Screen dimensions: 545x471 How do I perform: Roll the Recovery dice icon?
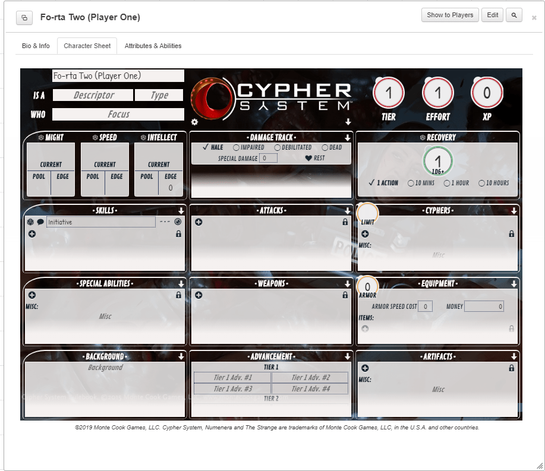click(x=421, y=138)
